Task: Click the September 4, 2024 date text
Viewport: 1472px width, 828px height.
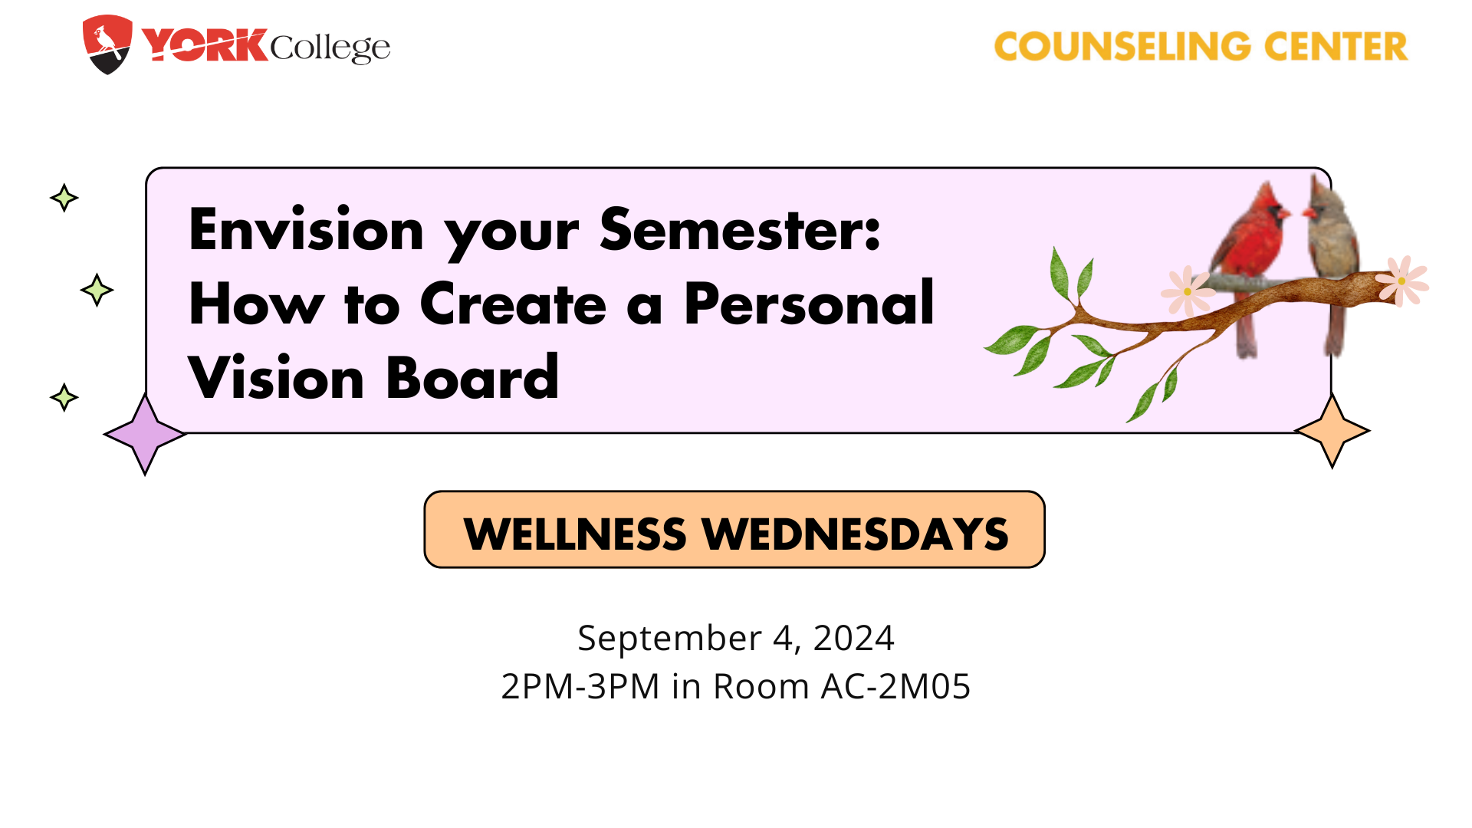Action: [x=736, y=639]
